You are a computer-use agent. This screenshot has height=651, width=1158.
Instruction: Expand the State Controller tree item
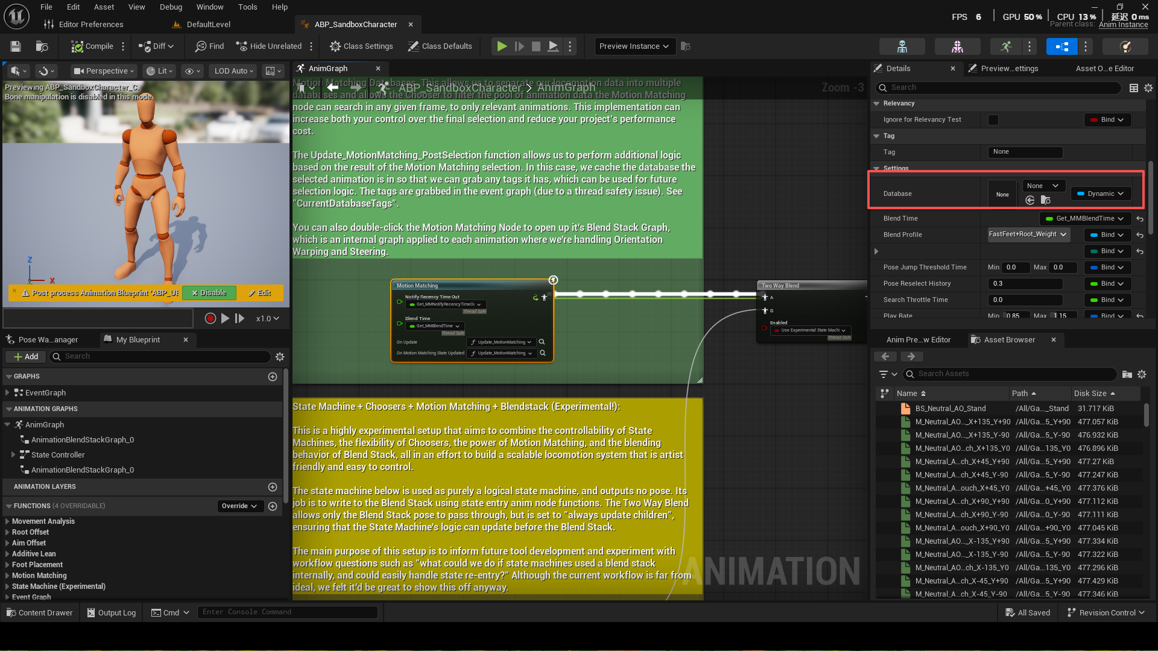pos(13,455)
